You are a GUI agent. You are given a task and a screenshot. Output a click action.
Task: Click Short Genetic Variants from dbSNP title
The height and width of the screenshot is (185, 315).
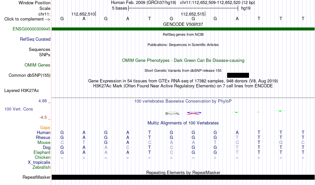click(x=183, y=70)
